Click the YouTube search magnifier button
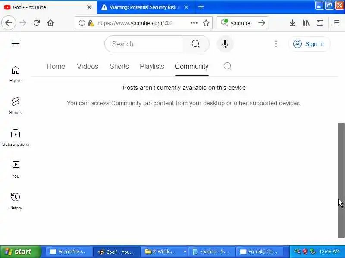Viewport: 345px width, 258px height. pyautogui.click(x=196, y=44)
